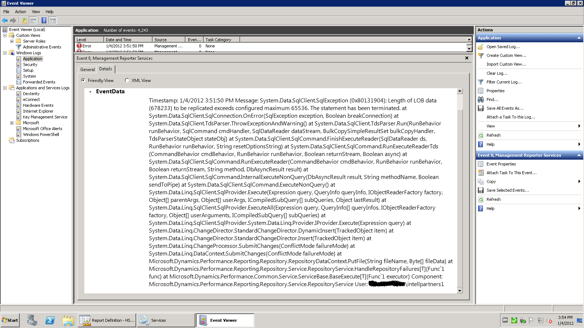Click the Administrative Events filter icon
This screenshot has height=328, width=584.
tap(19, 47)
